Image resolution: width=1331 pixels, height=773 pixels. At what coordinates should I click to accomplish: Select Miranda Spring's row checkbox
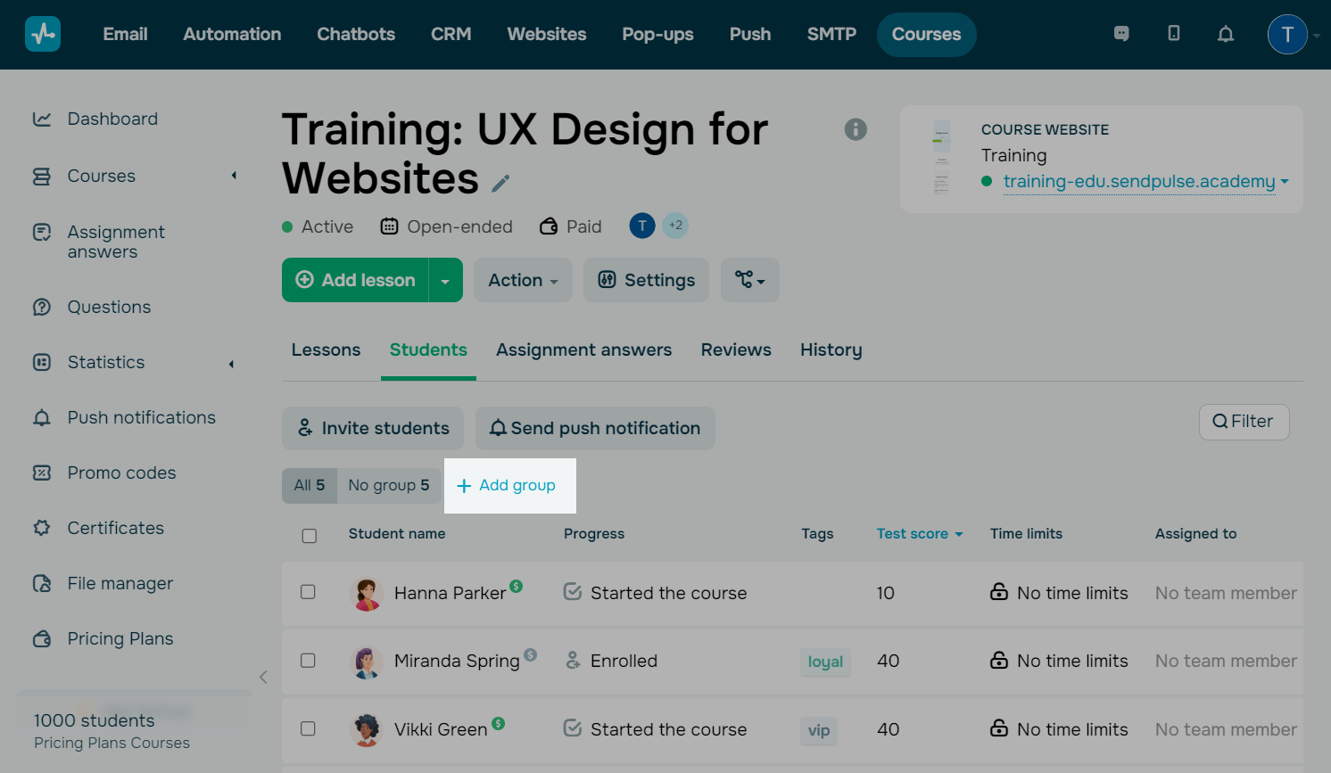[308, 661]
